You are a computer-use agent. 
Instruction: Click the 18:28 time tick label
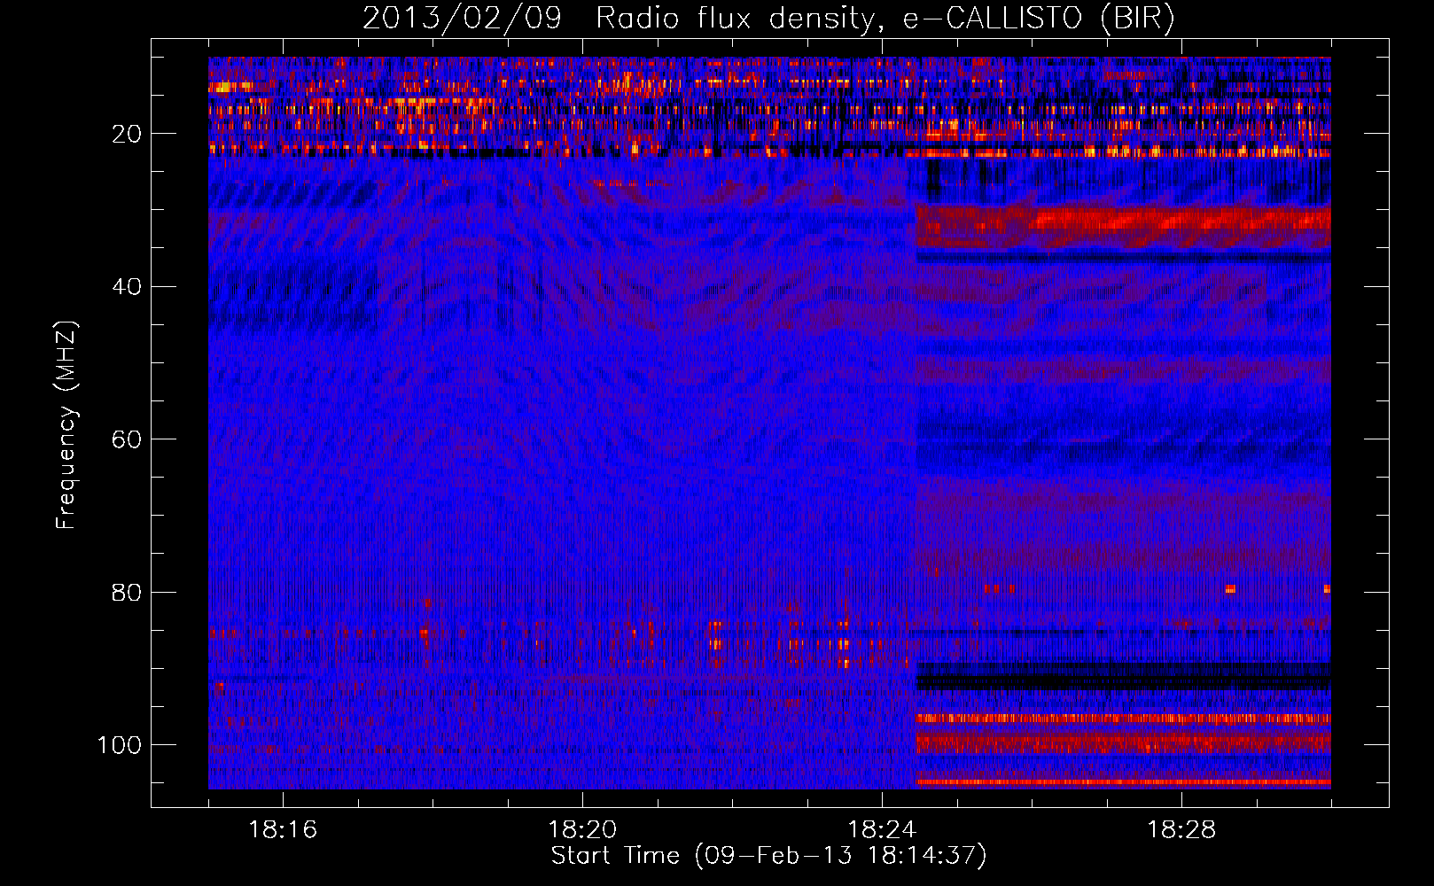pos(1181,830)
